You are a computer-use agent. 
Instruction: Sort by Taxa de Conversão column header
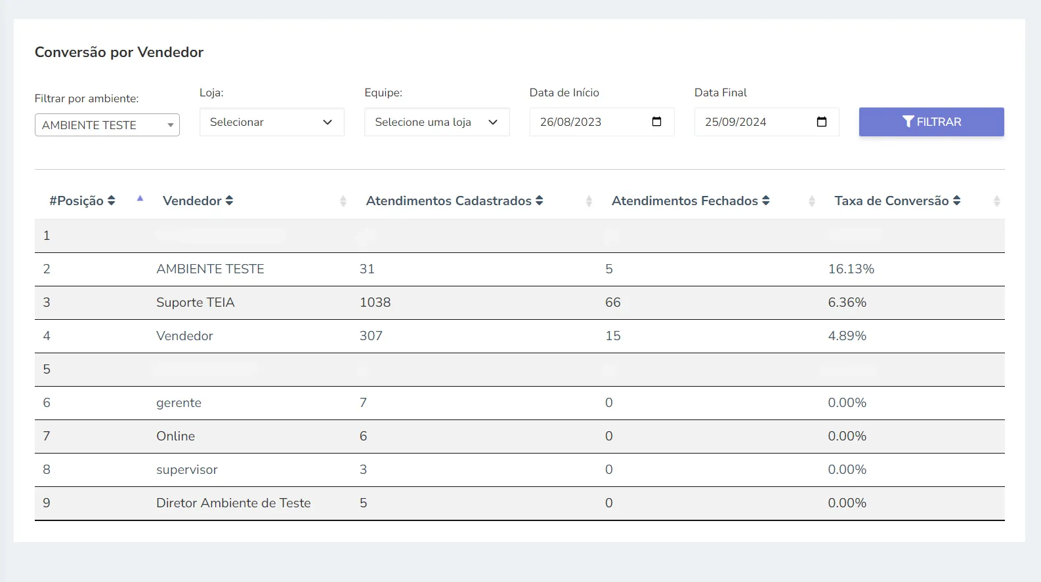click(897, 201)
